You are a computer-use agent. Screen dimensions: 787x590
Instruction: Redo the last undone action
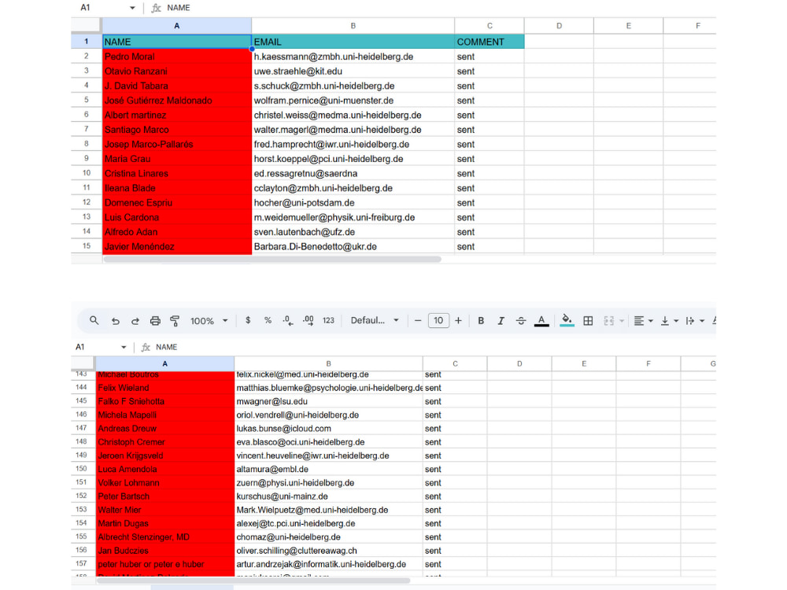click(135, 321)
